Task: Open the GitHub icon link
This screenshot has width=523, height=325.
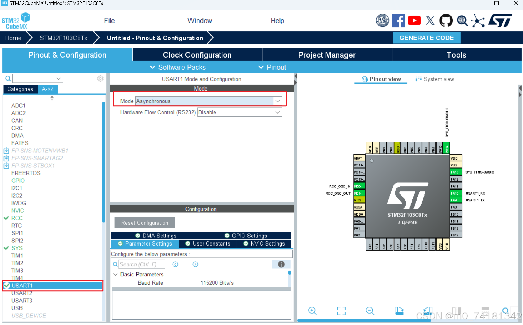Action: (446, 21)
